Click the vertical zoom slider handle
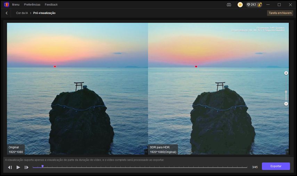Screen dimensions: 297x176 [286, 92]
